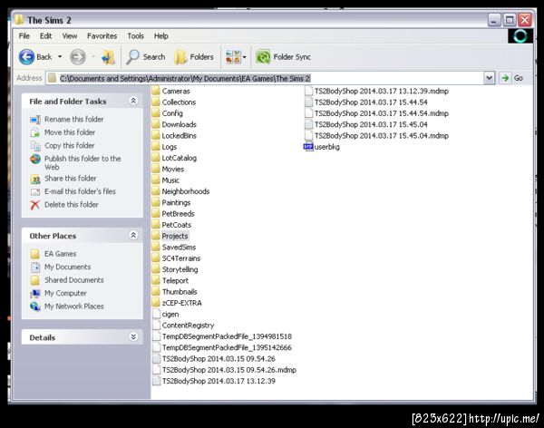Launch Folder Sync from toolbar

283,57
